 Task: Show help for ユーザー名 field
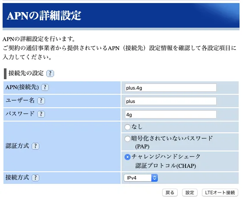click(x=41, y=101)
